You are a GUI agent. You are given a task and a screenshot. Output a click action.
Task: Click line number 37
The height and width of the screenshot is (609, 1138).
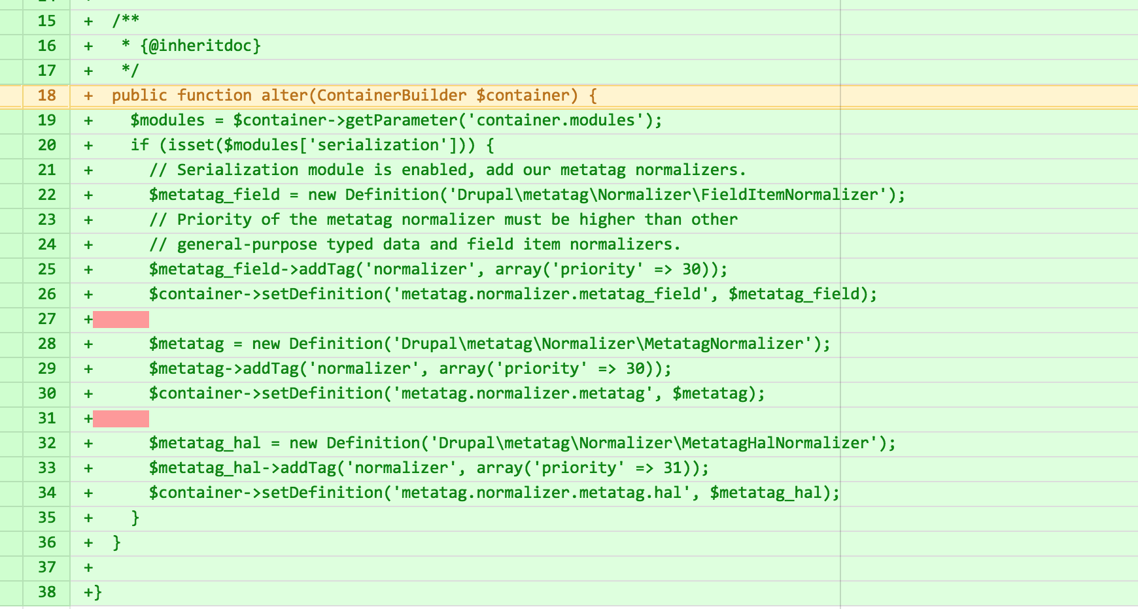click(46, 567)
